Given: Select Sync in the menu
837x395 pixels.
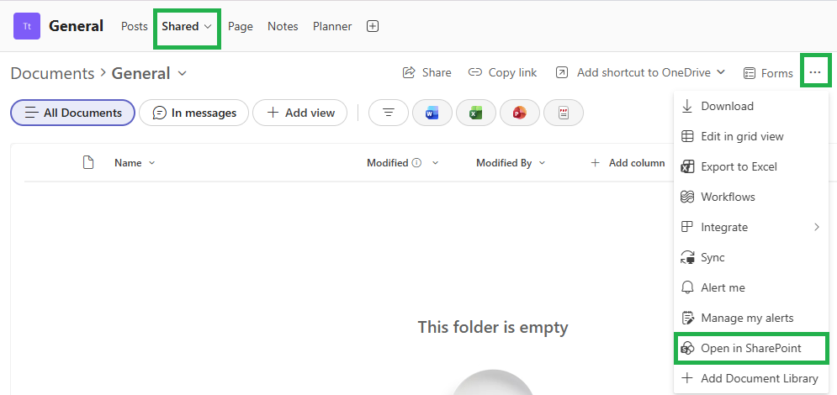Looking at the screenshot, I should click(751, 257).
